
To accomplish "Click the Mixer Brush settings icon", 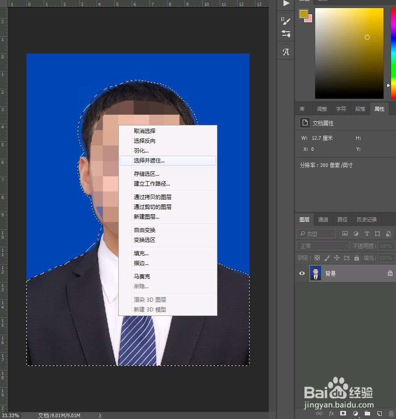I will click(286, 33).
